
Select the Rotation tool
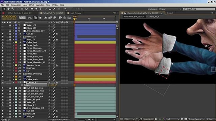click(18, 9)
